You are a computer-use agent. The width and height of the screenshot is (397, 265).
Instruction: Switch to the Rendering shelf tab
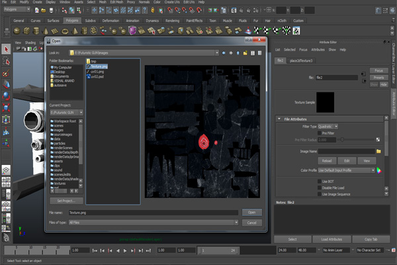172,21
